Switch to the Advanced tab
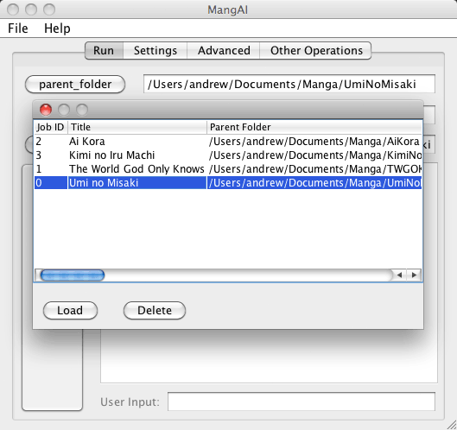 click(224, 50)
